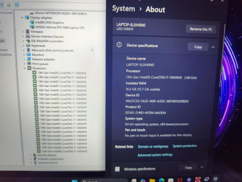This screenshot has width=242, height=182.
Task: Click the Device ID value text
Action: coord(157,101)
